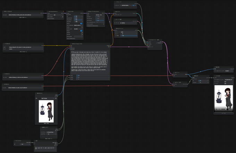The width and height of the screenshot is (236, 153).
Task: Click third highlighted value field in Patch node
Action: tap(78, 20)
